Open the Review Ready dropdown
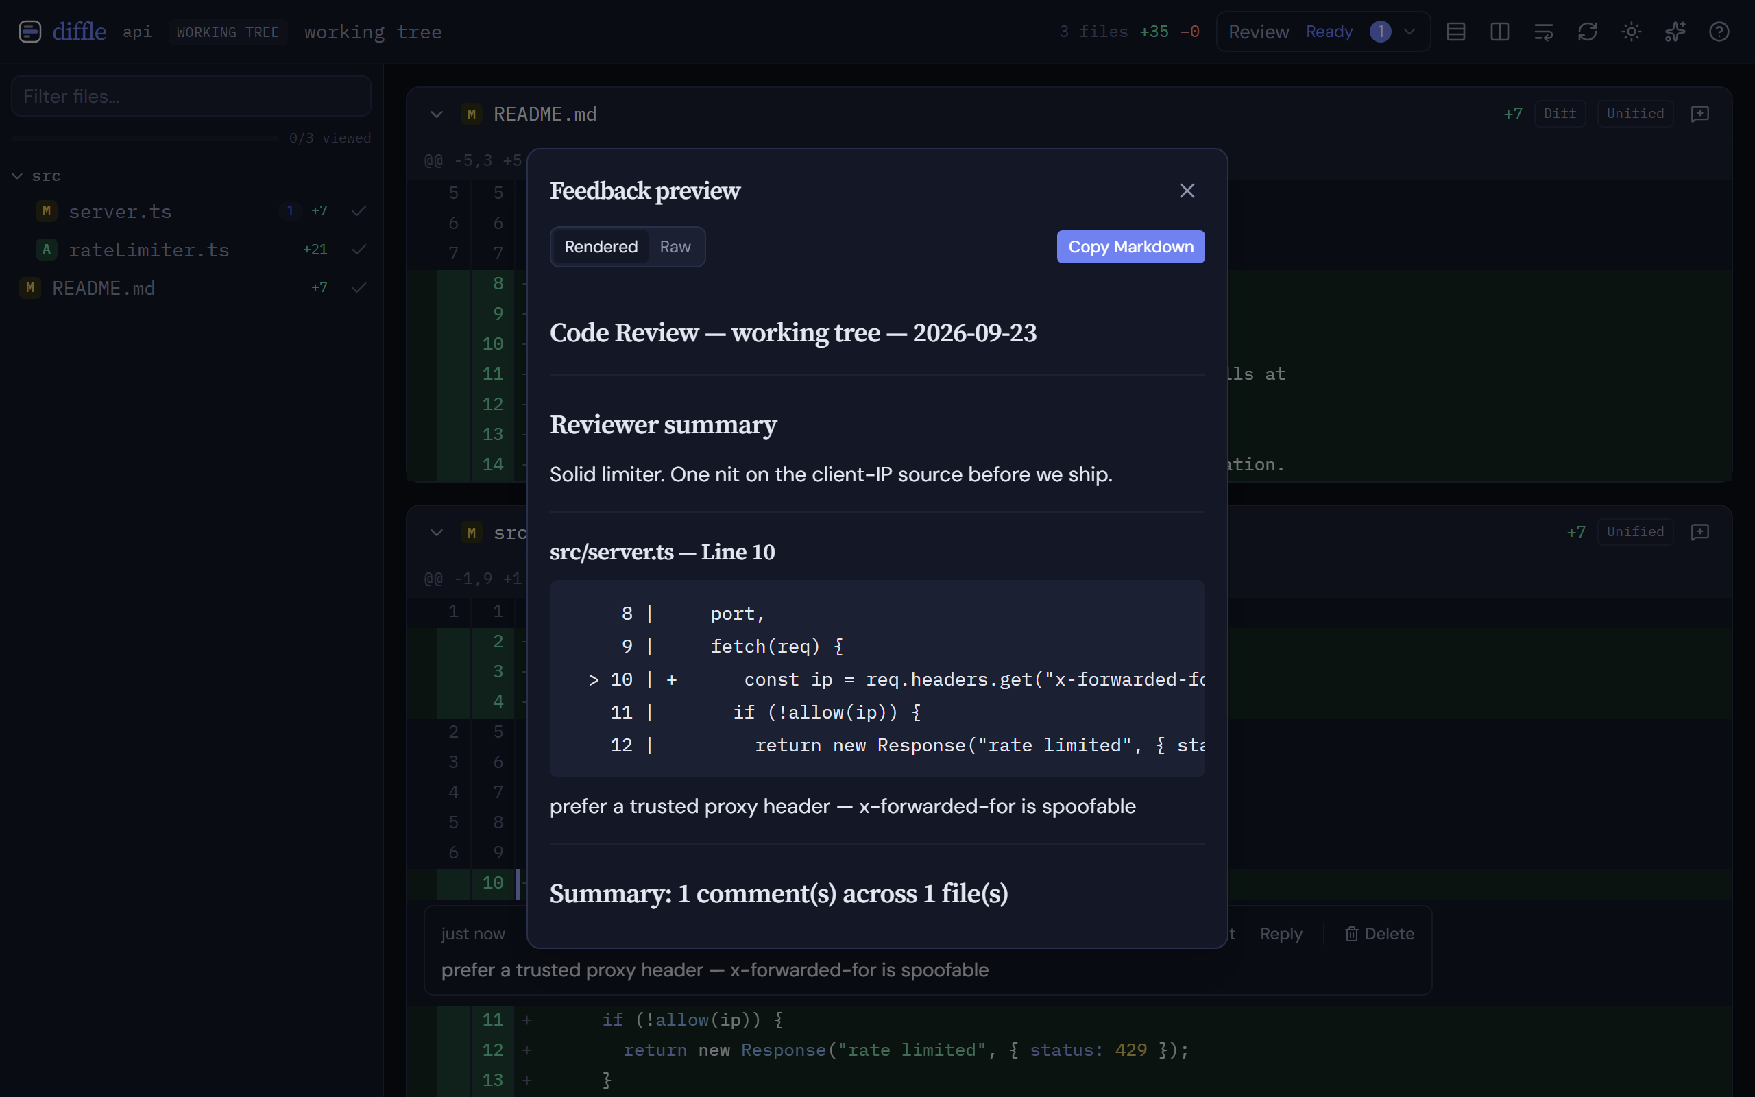 pyautogui.click(x=1323, y=32)
